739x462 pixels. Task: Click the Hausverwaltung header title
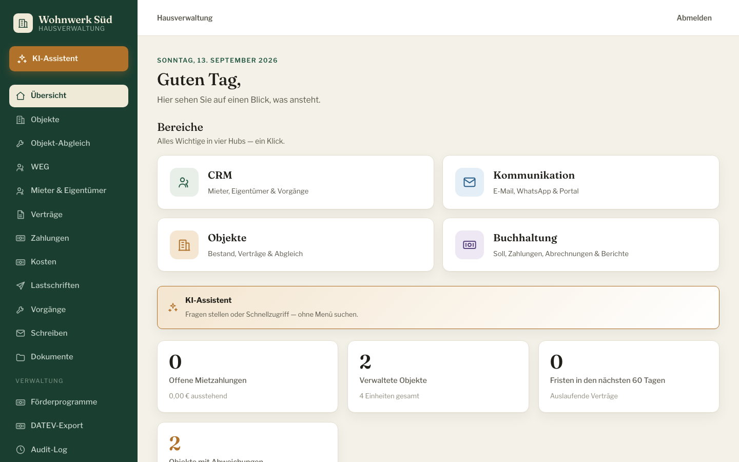pos(185,18)
